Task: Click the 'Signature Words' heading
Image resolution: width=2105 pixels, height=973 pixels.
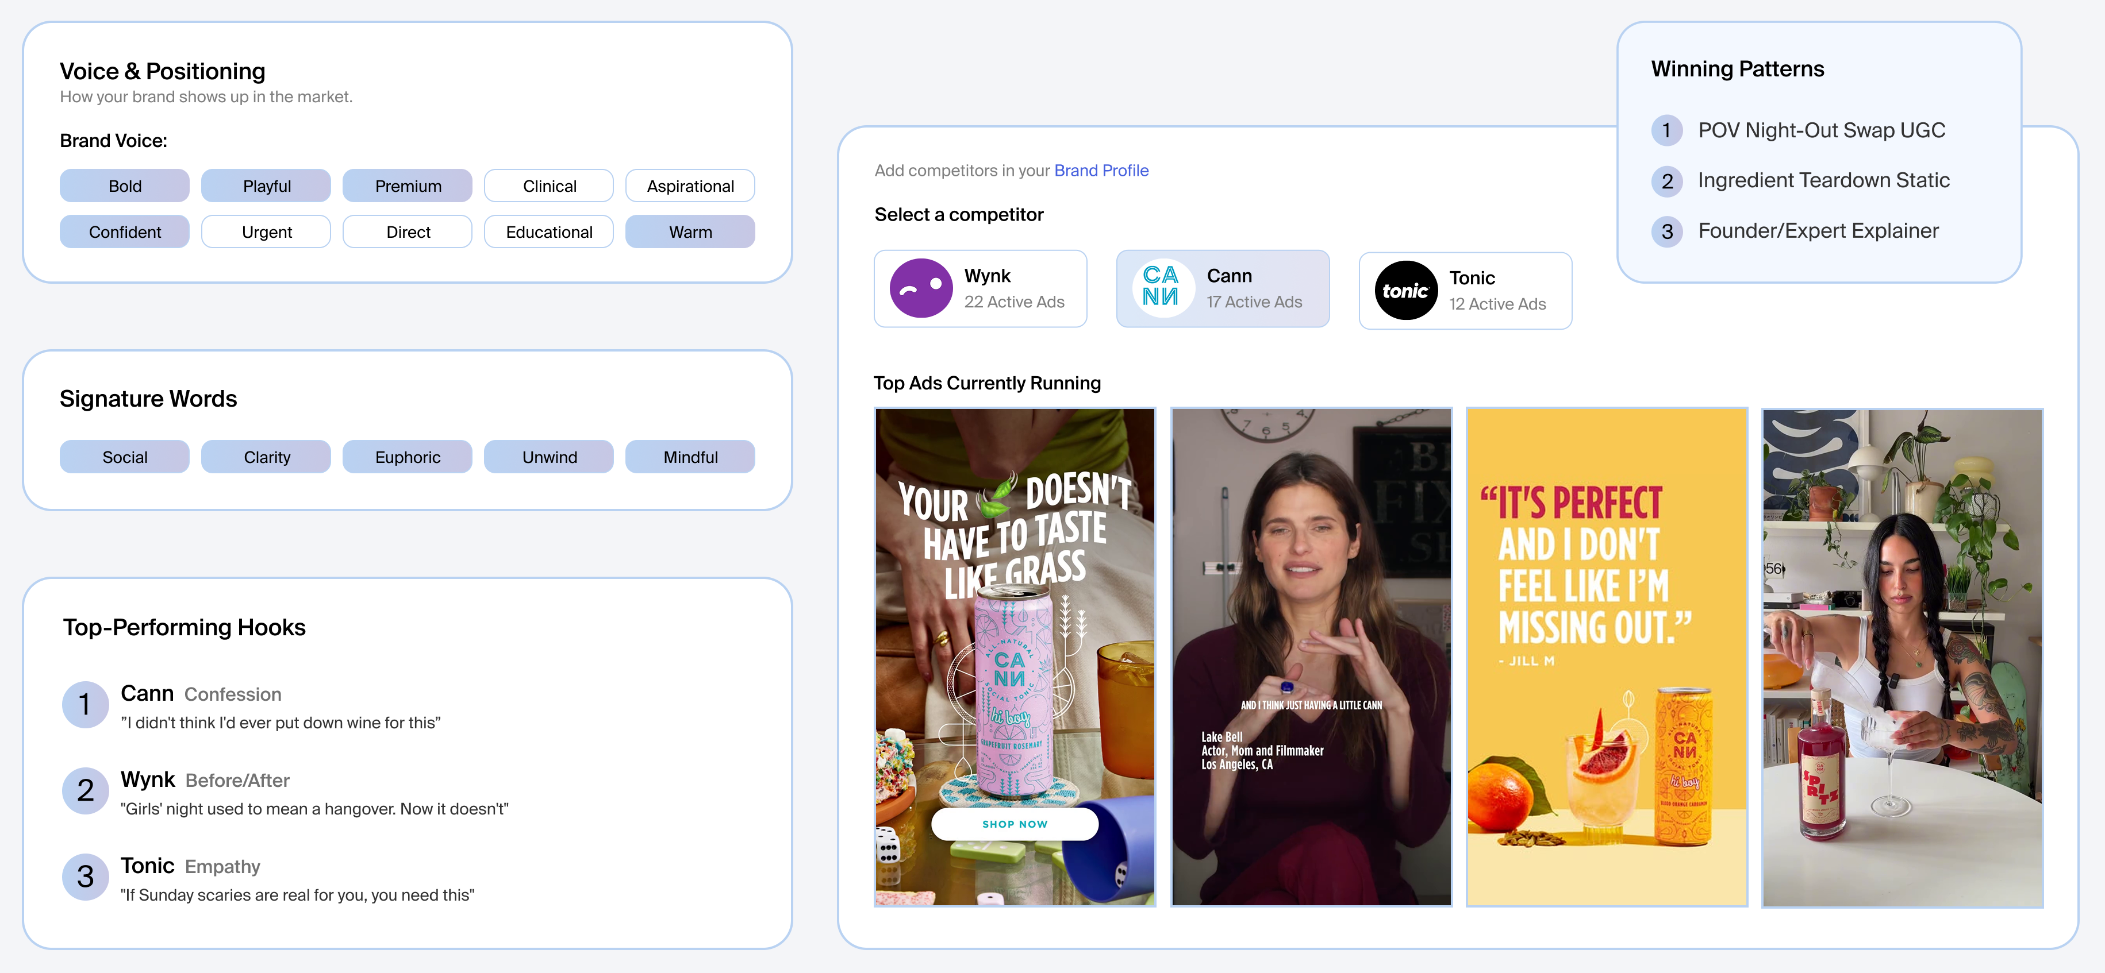Action: (148, 399)
